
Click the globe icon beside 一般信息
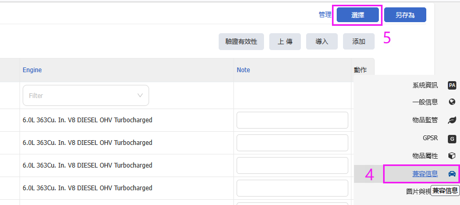coord(452,102)
